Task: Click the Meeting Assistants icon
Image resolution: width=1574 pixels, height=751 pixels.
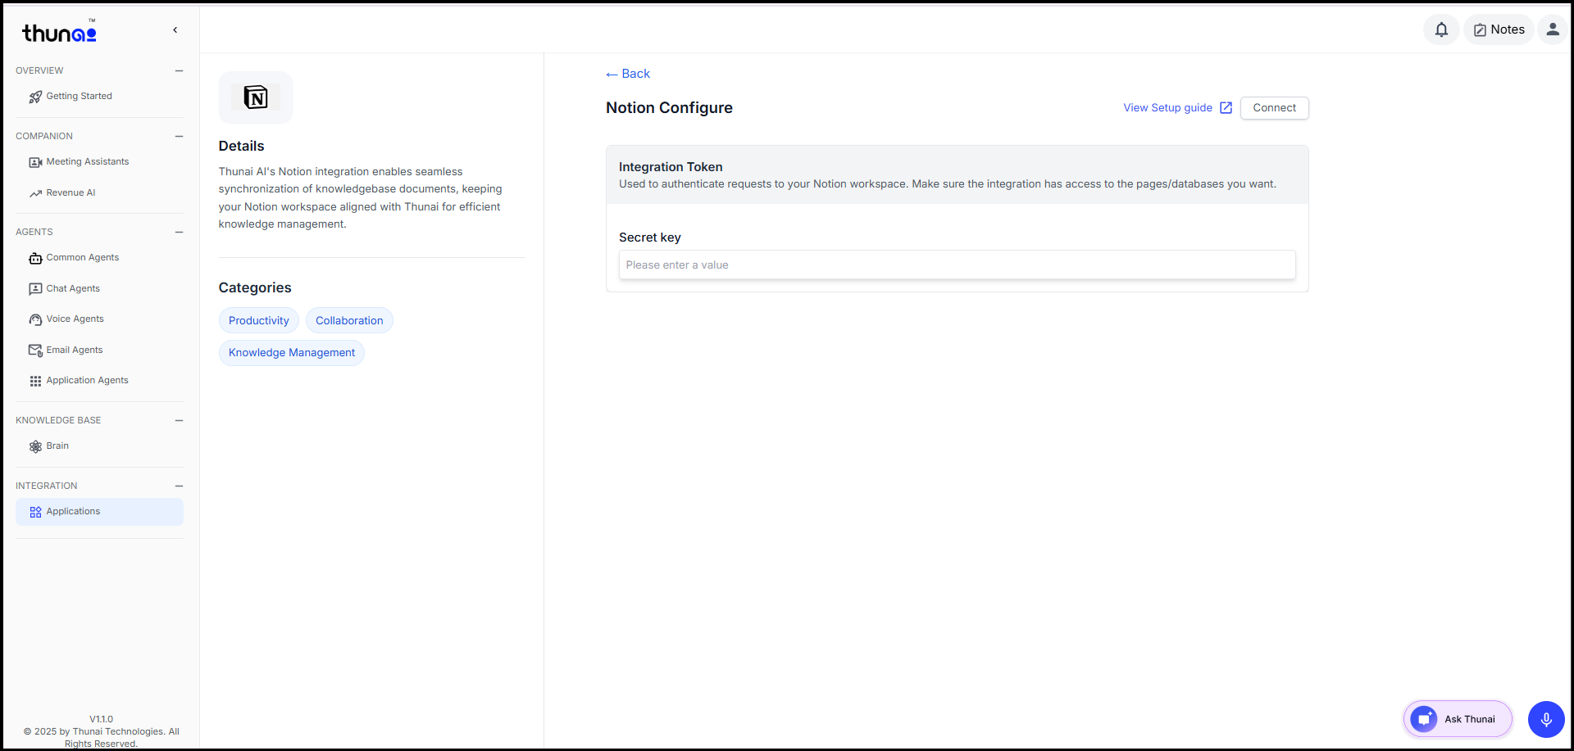Action: 35,162
